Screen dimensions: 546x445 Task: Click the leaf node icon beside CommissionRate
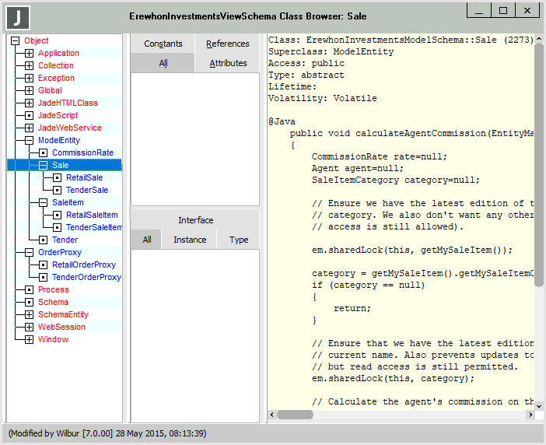pos(43,153)
